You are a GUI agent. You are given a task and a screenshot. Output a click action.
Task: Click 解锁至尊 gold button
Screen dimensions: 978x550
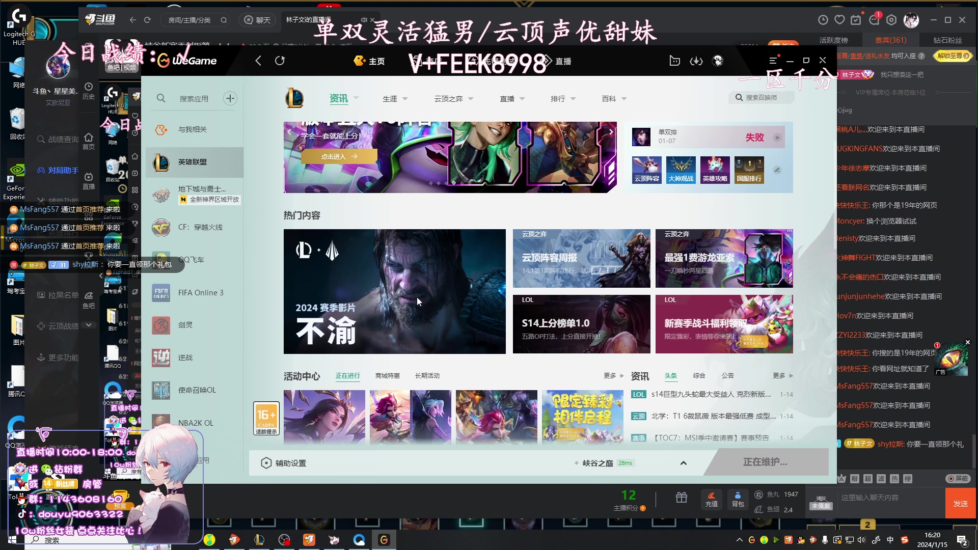tap(953, 56)
